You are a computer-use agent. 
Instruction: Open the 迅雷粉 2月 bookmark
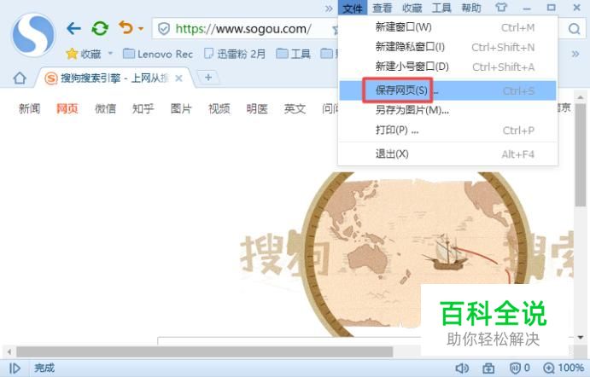235,54
